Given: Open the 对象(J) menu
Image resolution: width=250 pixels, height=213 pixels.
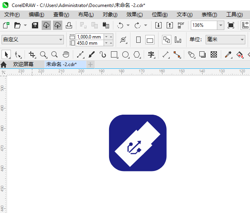Looking at the screenshot, I should click(110, 15).
